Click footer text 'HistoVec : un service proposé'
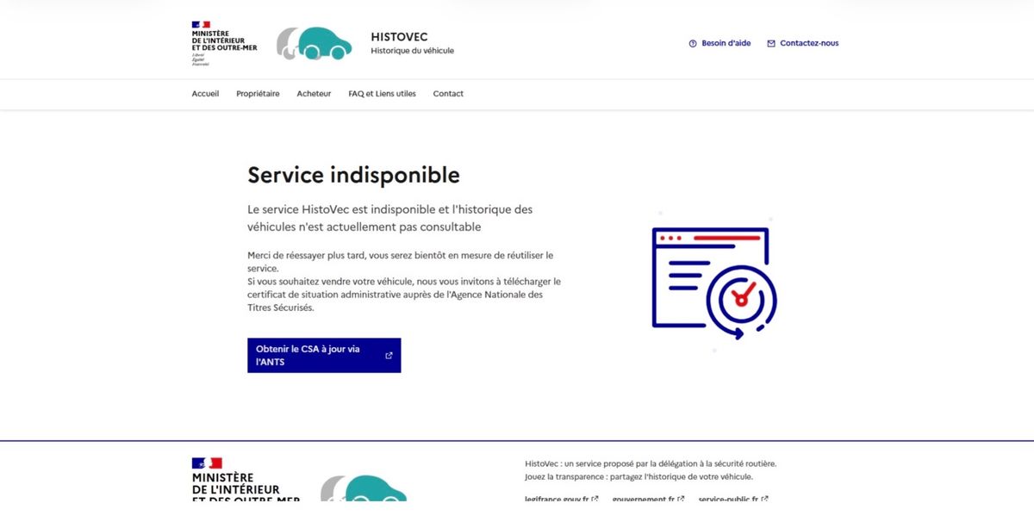This screenshot has width=1034, height=522. point(651,463)
